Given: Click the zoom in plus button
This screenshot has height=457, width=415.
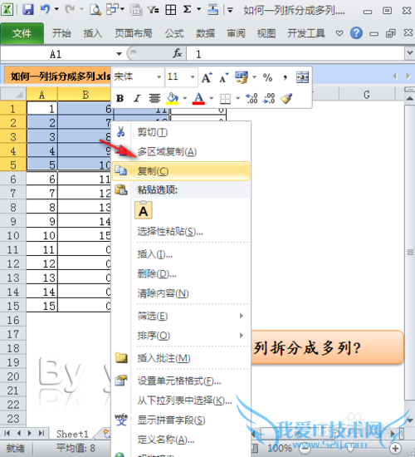Looking at the screenshot, I should point(396,448).
